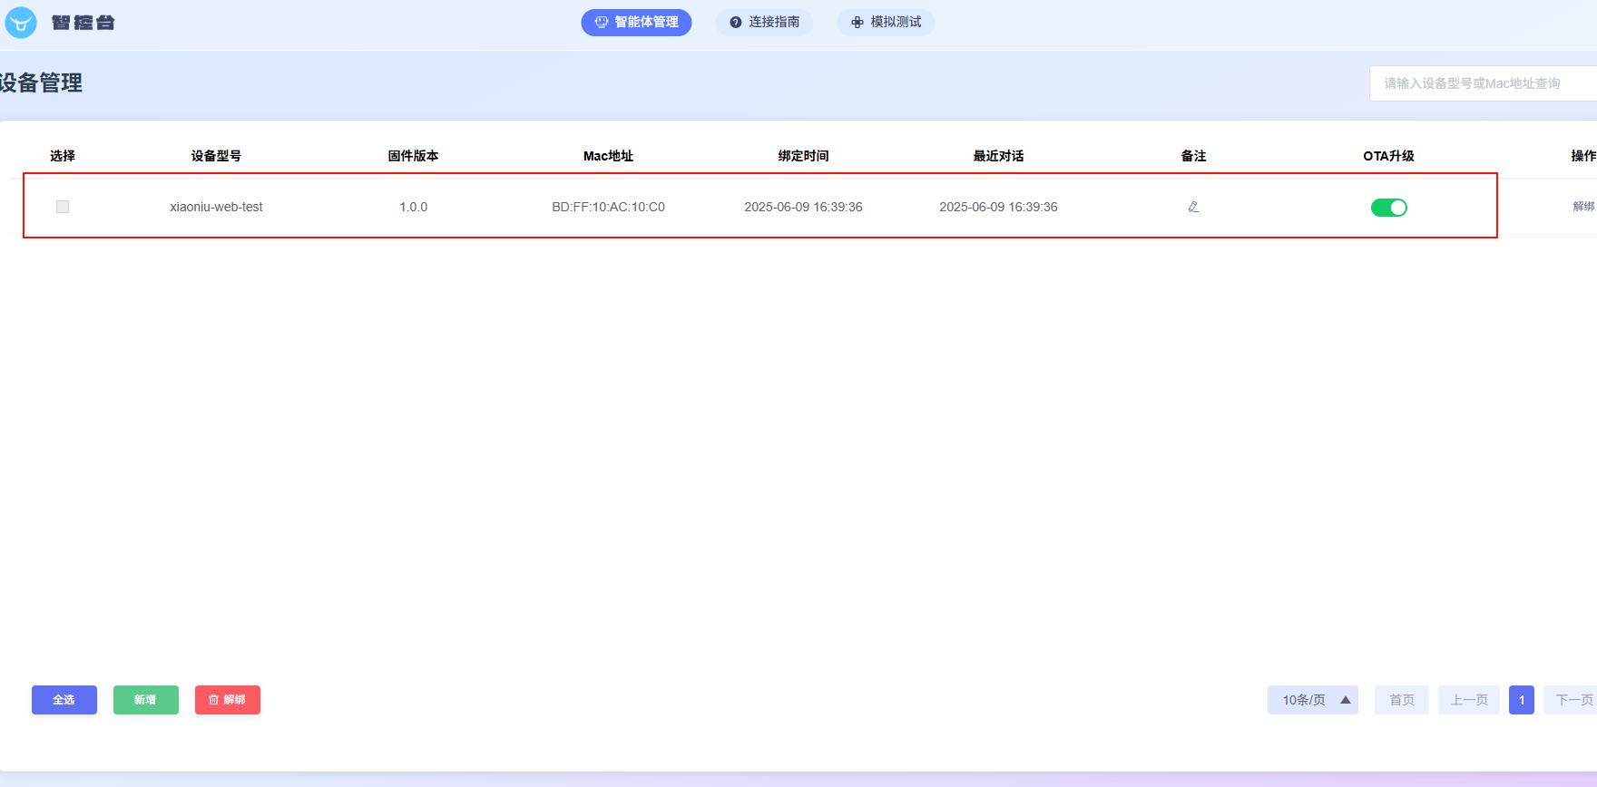Click 解绑 link in device row
The height and width of the screenshot is (787, 1597).
(1583, 207)
